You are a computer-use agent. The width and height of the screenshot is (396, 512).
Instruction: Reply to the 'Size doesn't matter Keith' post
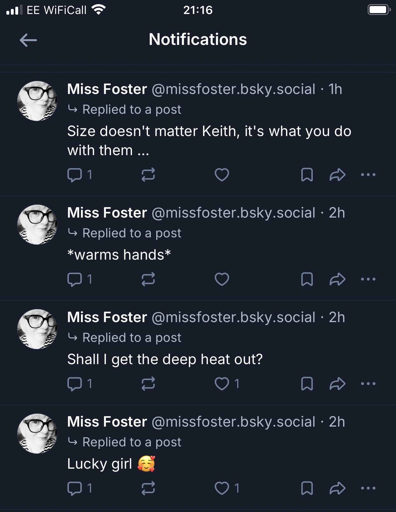coord(75,175)
